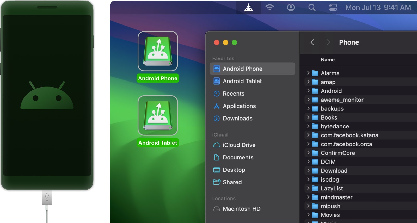Open the Android Tablet drive desktop icon
The image size is (417, 223).
point(158,116)
